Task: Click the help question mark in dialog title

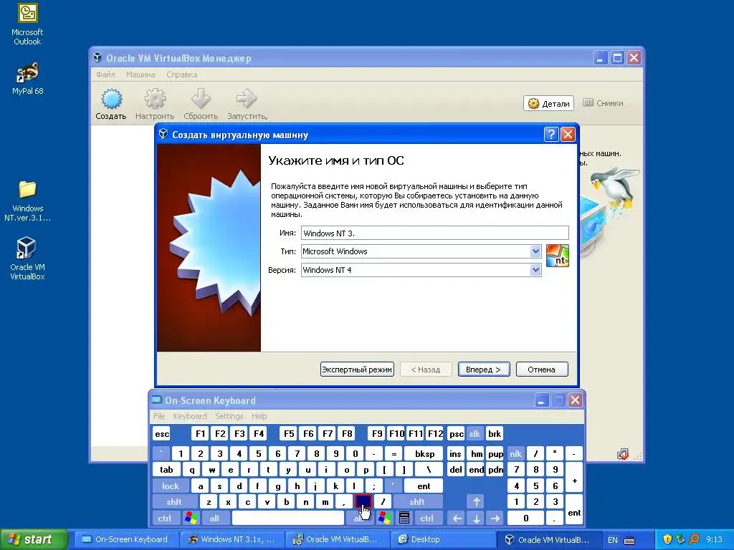Action: [551, 135]
